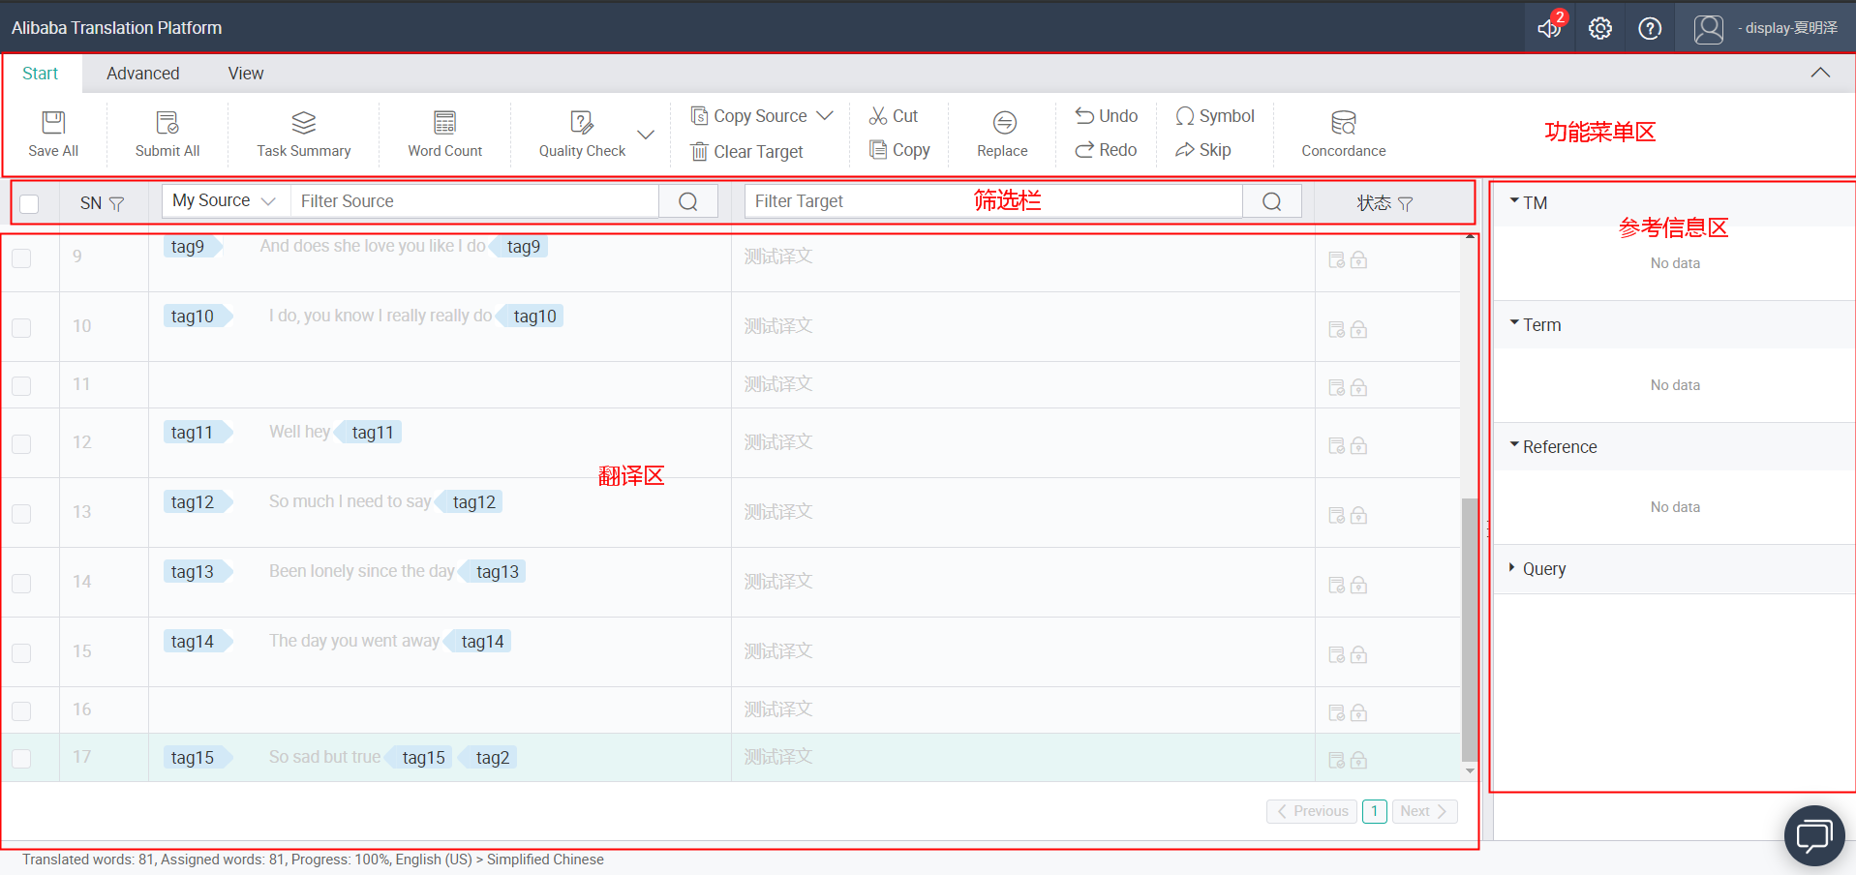Click the Cut scissors tool

pyautogui.click(x=894, y=116)
